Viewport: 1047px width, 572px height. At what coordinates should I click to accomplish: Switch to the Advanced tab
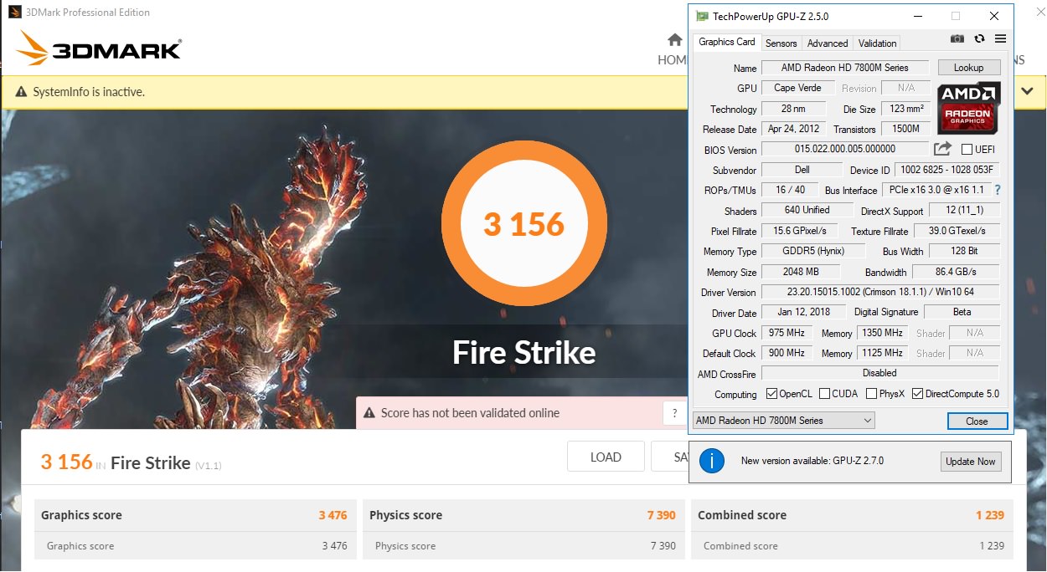coord(828,43)
